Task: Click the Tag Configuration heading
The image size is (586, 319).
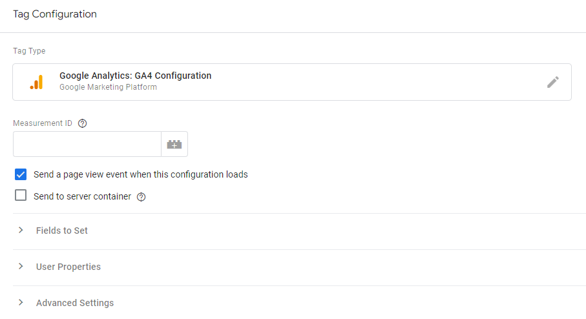Action: 55,14
